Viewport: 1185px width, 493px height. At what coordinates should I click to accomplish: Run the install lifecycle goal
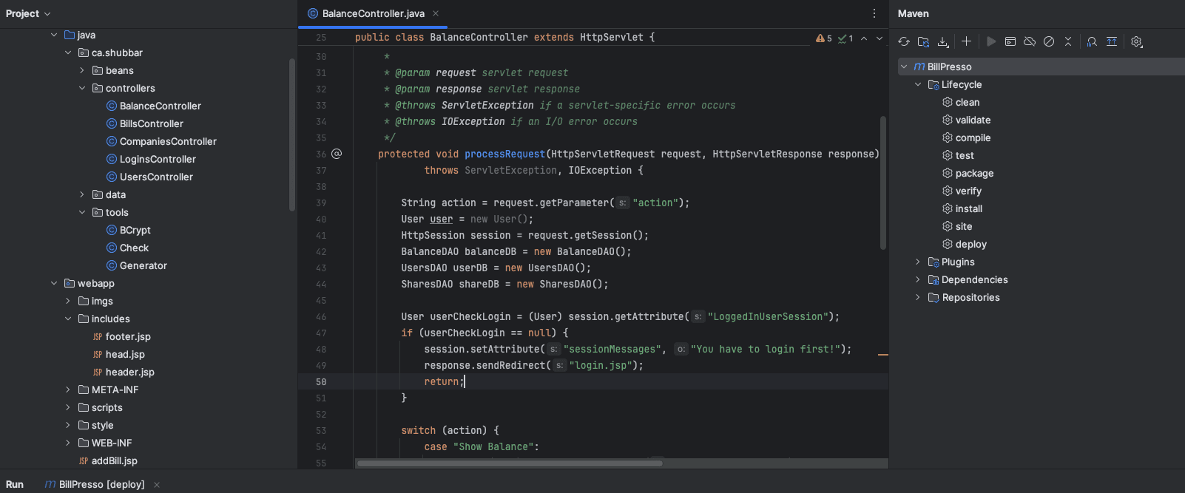click(969, 208)
